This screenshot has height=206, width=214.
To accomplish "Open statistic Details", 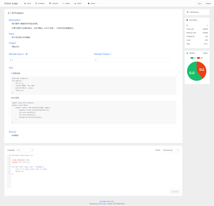I will tap(205, 53).
